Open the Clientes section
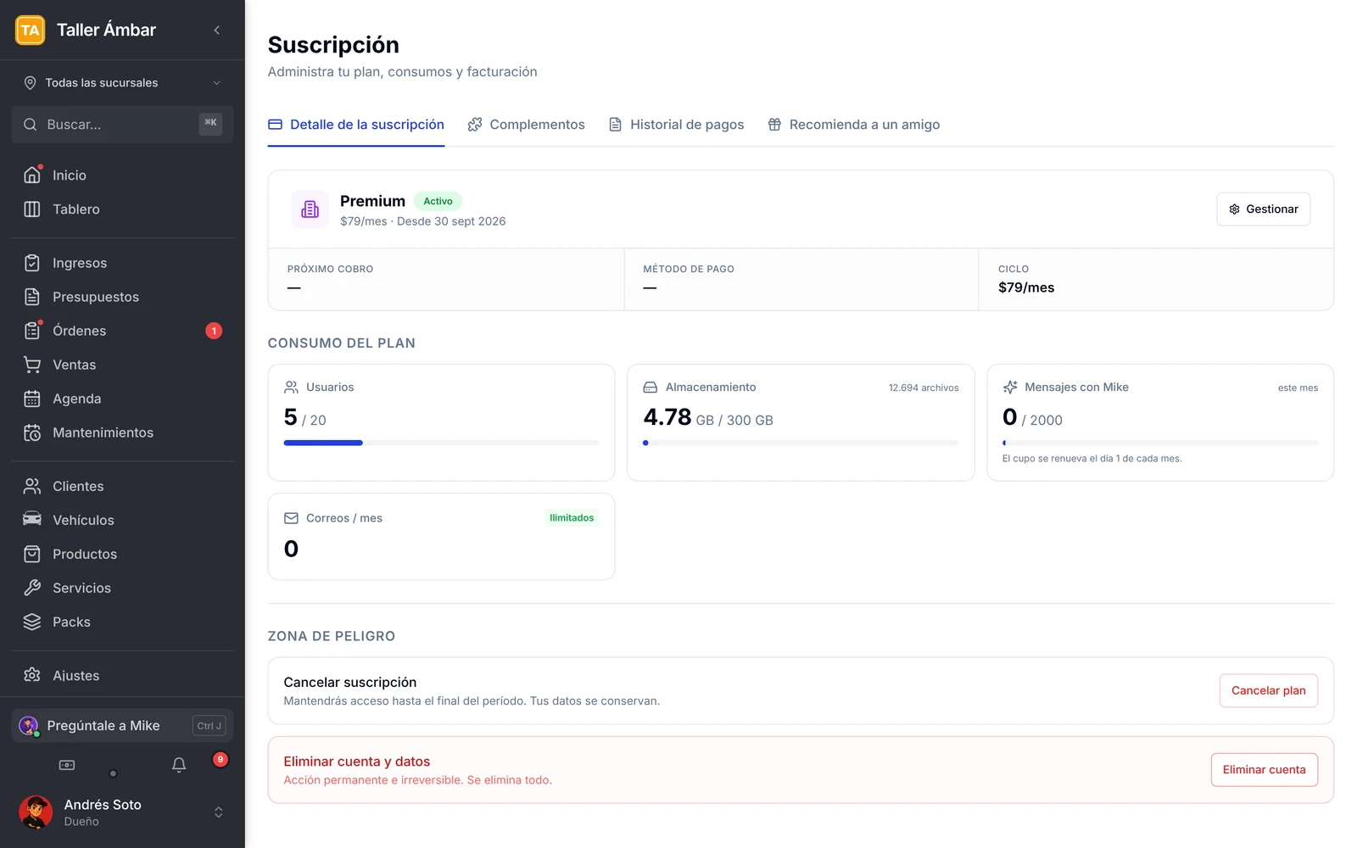 (122, 486)
